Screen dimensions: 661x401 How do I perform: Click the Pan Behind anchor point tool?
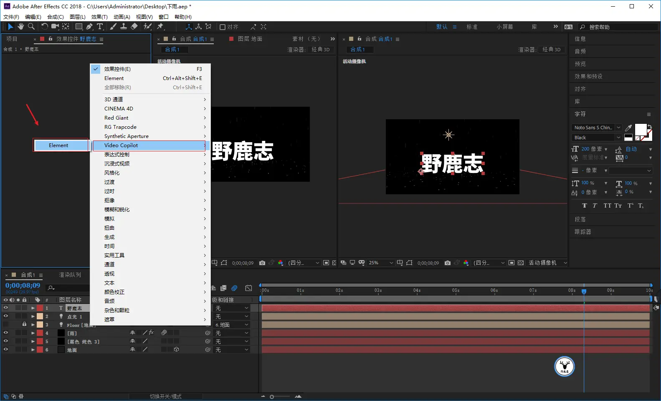(66, 27)
